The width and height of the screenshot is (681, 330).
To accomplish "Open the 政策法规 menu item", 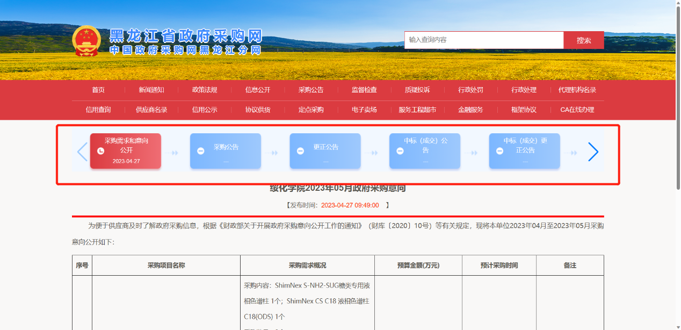I will click(x=205, y=90).
